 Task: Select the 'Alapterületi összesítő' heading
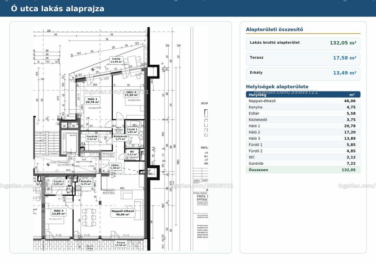(x=274, y=30)
